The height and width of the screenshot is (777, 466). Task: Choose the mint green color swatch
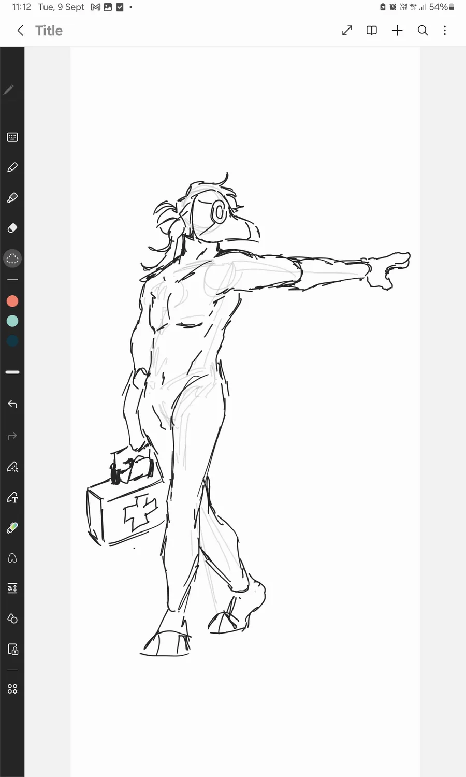point(12,321)
